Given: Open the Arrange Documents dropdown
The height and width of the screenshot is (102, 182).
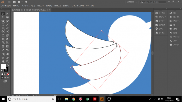Looking at the screenshot, I should coord(20,2).
